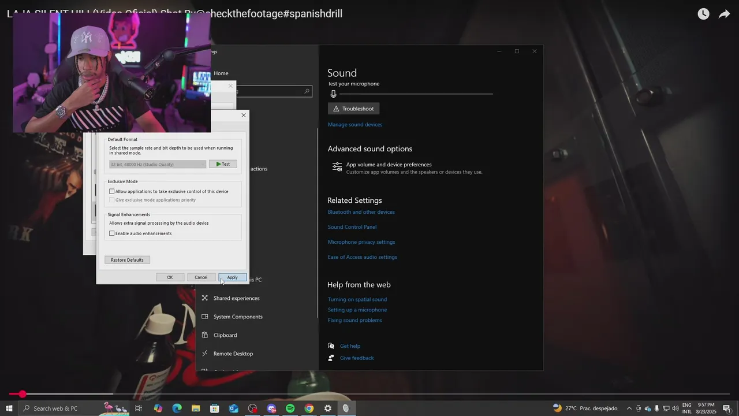Screen dimensions: 739x416
Task: Select Remote Desktop in Settings sidebar
Action: (233, 354)
